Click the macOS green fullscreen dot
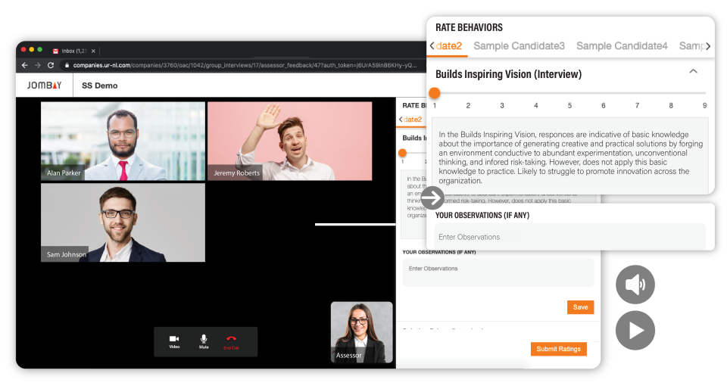The image size is (727, 392). [x=40, y=50]
